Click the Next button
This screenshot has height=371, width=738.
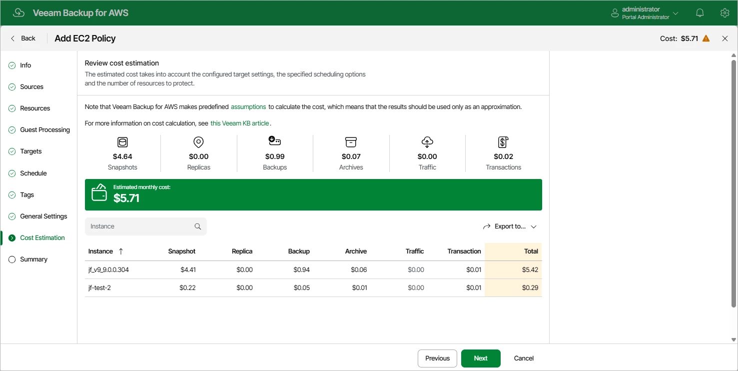(x=481, y=358)
